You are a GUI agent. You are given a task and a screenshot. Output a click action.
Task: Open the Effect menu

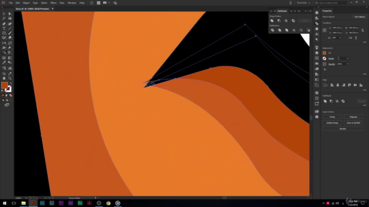pos(54,3)
